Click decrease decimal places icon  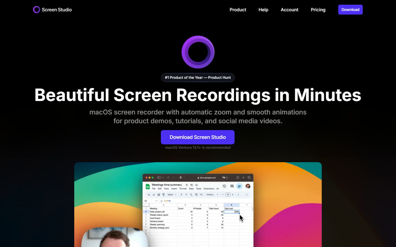[x=191, y=195]
